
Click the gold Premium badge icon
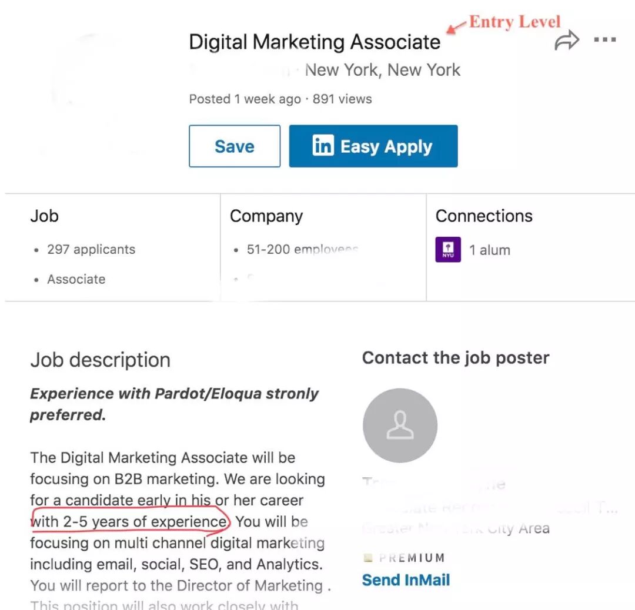click(x=368, y=558)
